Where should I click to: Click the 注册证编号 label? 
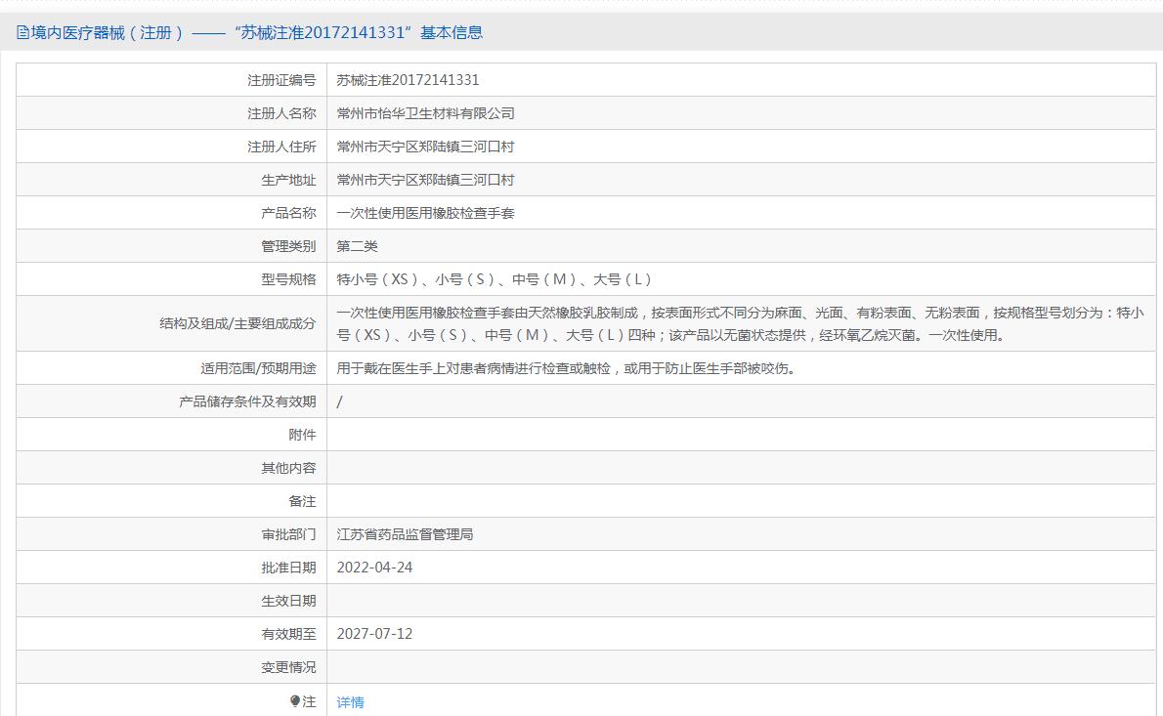pyautogui.click(x=281, y=80)
